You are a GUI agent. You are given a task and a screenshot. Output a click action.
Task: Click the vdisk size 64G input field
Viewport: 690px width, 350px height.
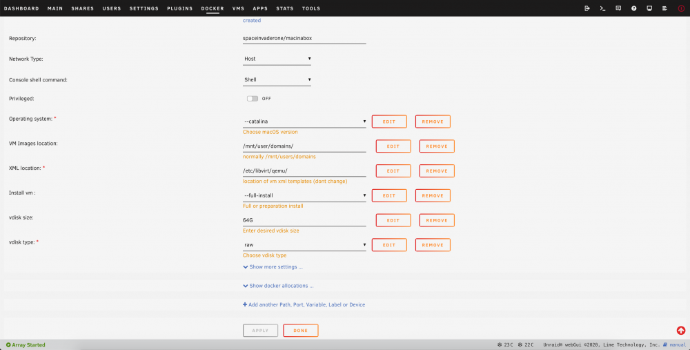coord(304,220)
